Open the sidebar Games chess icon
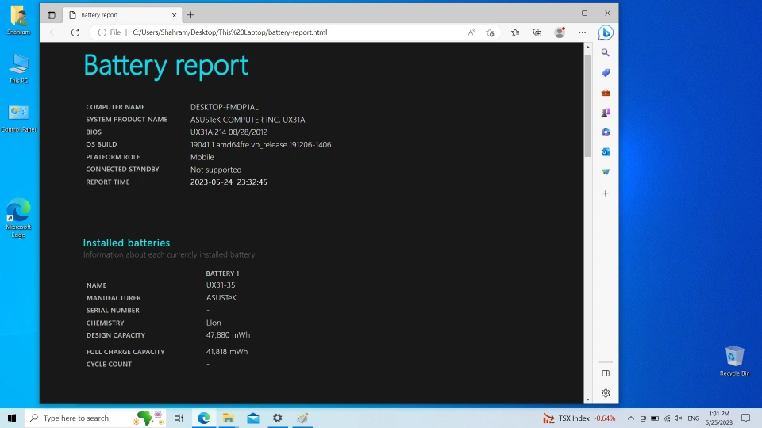The width and height of the screenshot is (762, 428). 606,113
